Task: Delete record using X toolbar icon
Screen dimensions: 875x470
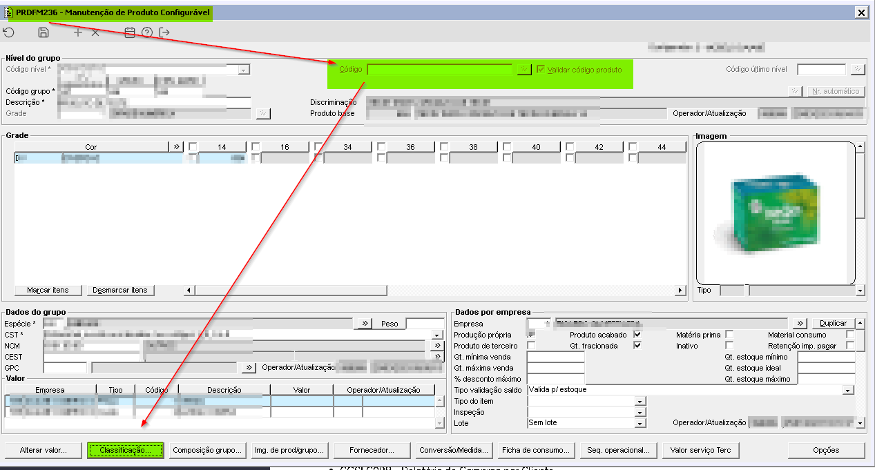Action: pos(95,32)
